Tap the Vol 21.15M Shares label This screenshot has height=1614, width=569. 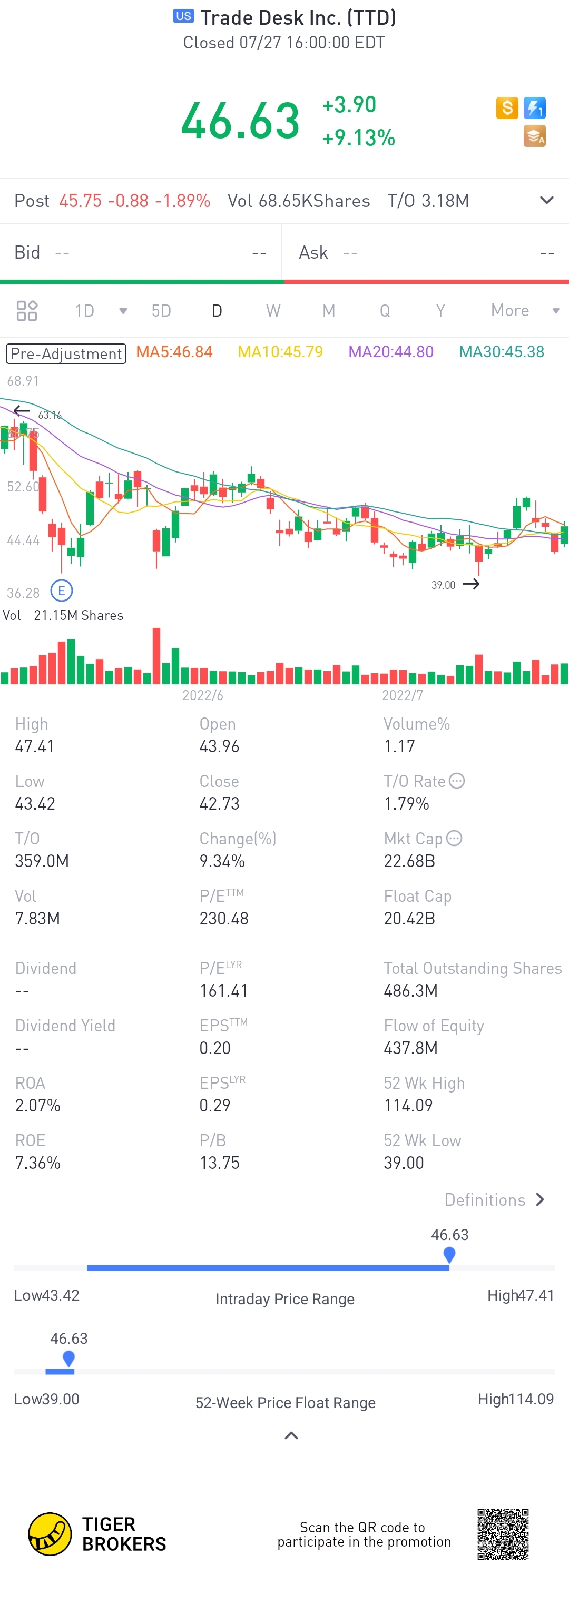63,615
